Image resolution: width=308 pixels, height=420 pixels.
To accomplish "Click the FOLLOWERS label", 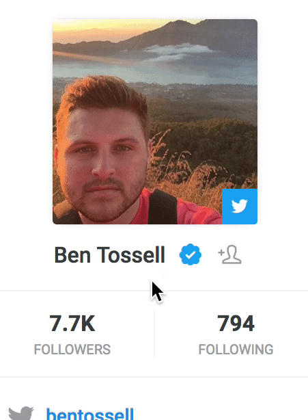I will [72, 350].
